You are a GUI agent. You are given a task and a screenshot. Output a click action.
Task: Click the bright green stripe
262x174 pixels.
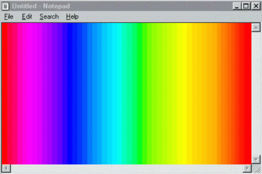pyautogui.click(x=140, y=93)
